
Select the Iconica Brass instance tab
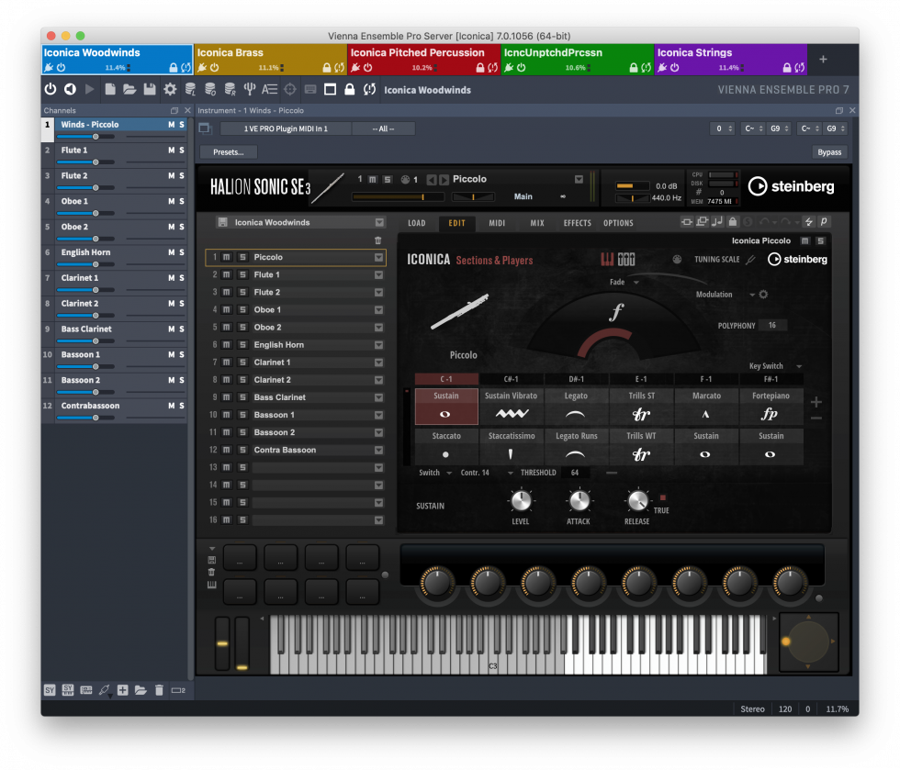[x=270, y=59]
